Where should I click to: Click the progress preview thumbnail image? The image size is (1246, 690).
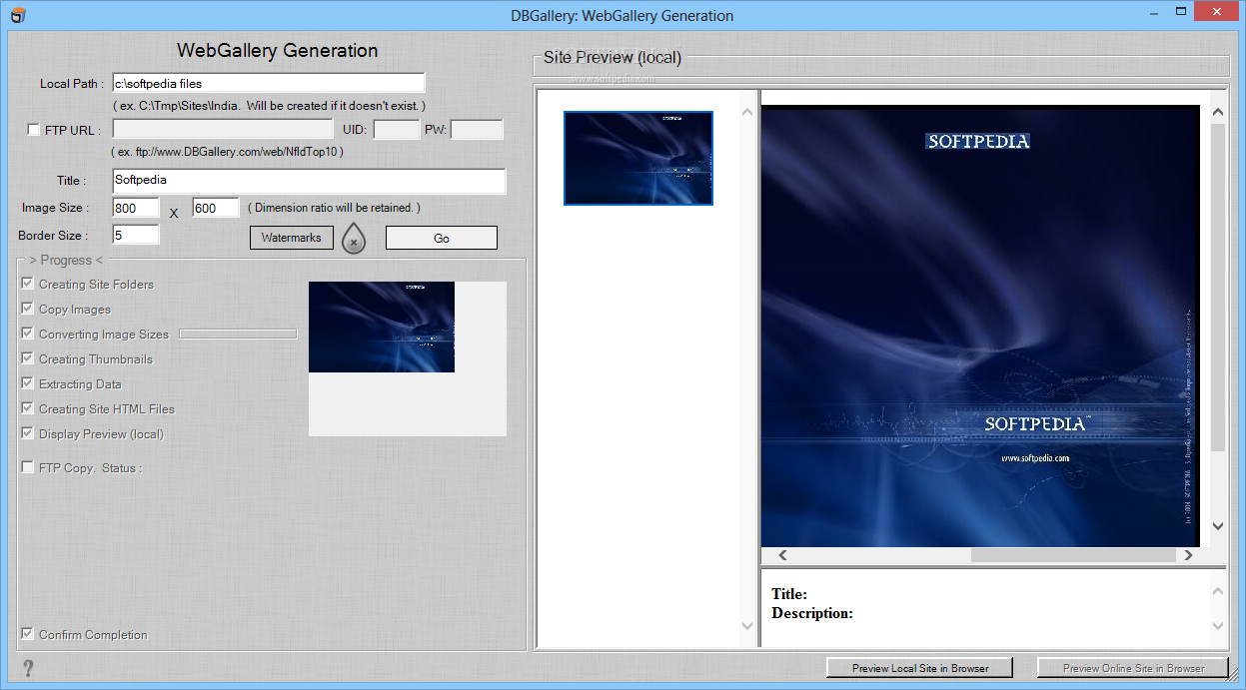pos(382,327)
